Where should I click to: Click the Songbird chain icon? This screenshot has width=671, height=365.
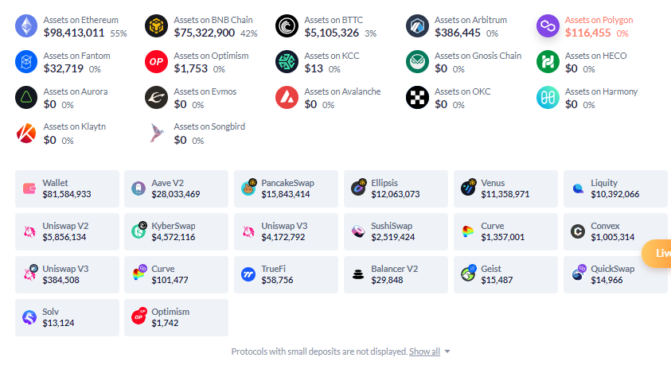click(x=157, y=133)
